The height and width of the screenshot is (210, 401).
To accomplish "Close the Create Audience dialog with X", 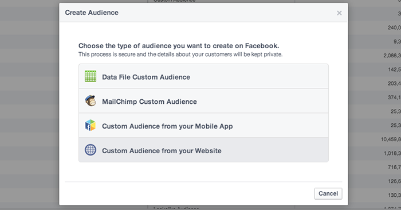I will point(339,13).
